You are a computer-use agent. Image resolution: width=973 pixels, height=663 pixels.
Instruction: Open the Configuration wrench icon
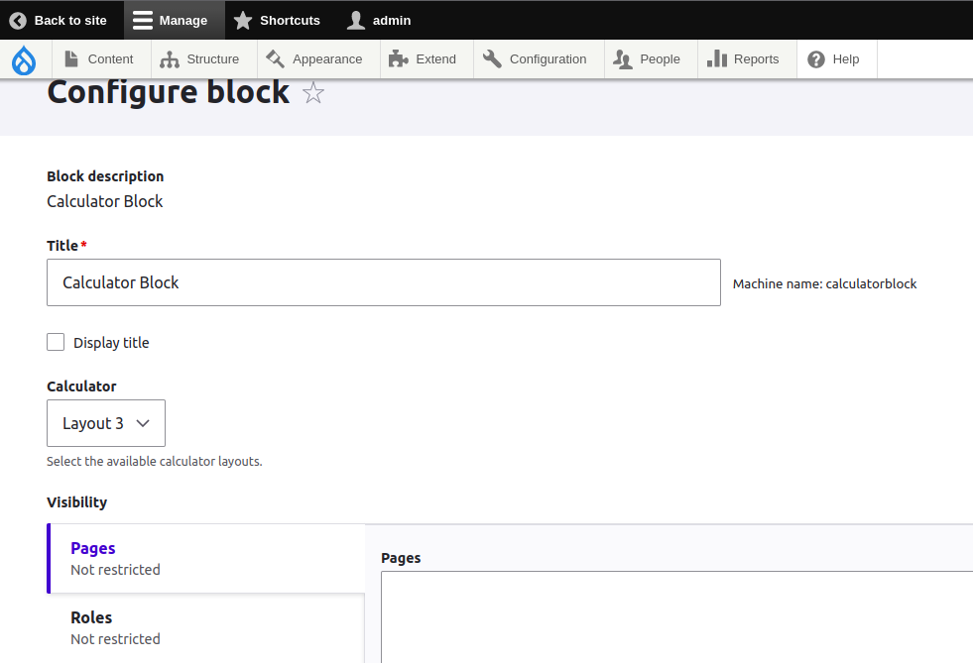(491, 58)
